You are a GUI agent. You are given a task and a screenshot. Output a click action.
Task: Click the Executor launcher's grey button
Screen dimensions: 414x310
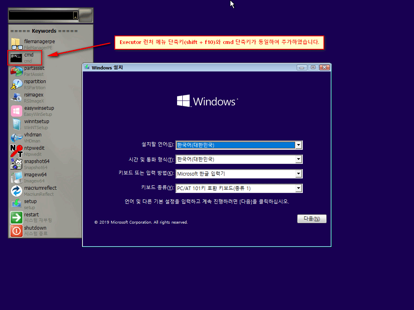pos(86,15)
